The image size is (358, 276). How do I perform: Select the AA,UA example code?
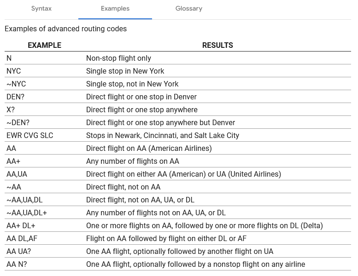[x=17, y=174]
